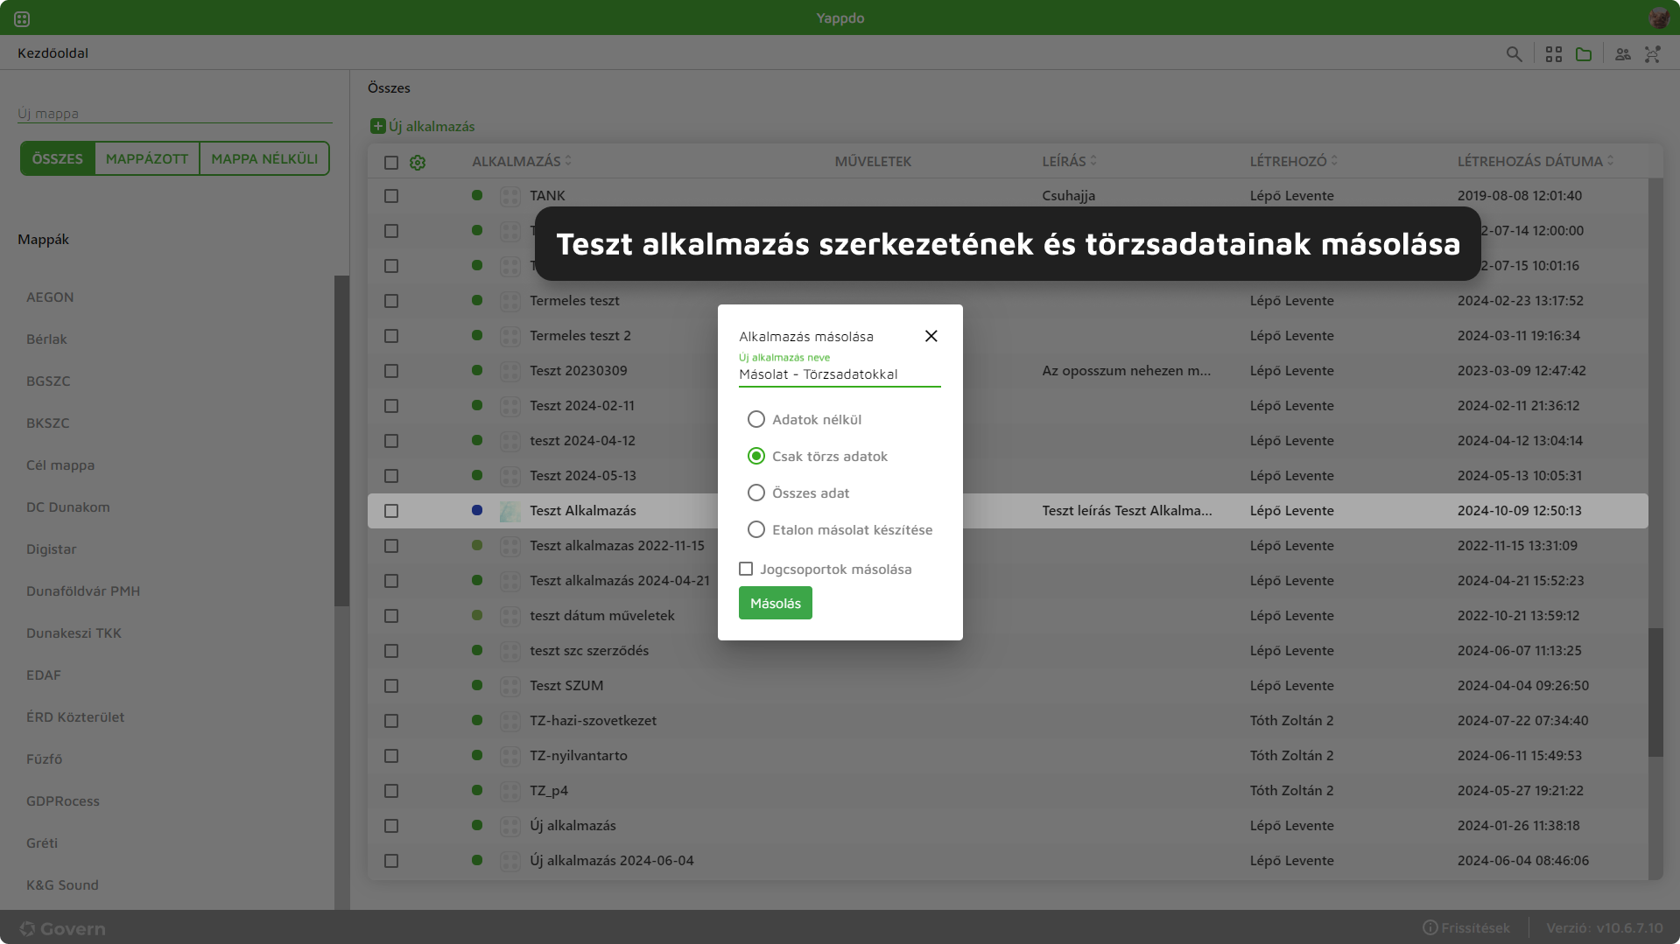Sort the ALKALMAZÁS column with its arrows
Screen dimensions: 1680x944
click(567, 160)
